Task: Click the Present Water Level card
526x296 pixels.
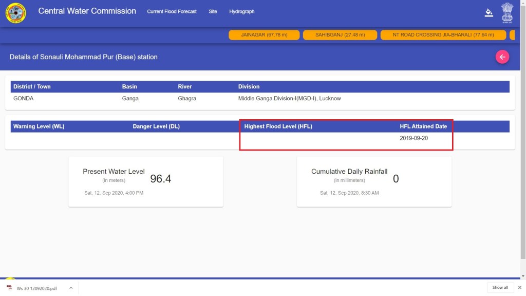Action: [x=146, y=181]
